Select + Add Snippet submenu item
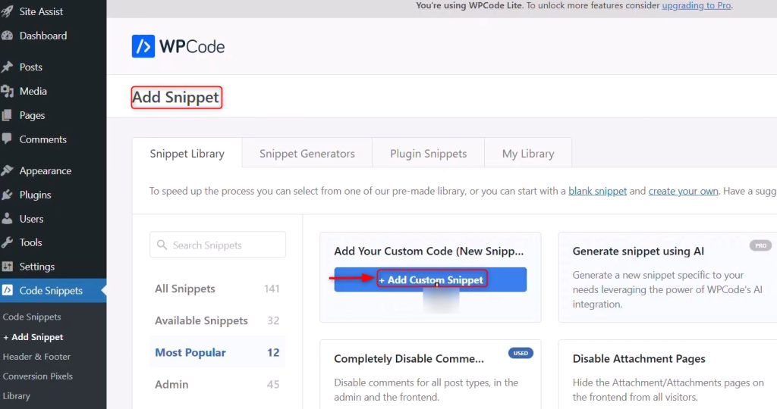Screen dimensions: 777x409 [x=33, y=337]
